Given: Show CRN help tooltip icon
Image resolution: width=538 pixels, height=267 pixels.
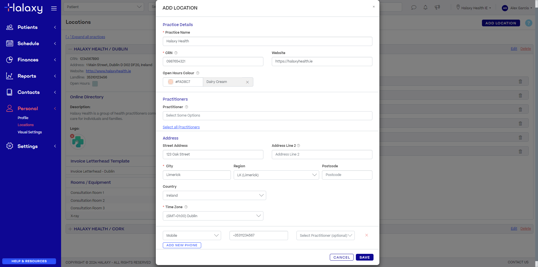Looking at the screenshot, I should click(176, 53).
